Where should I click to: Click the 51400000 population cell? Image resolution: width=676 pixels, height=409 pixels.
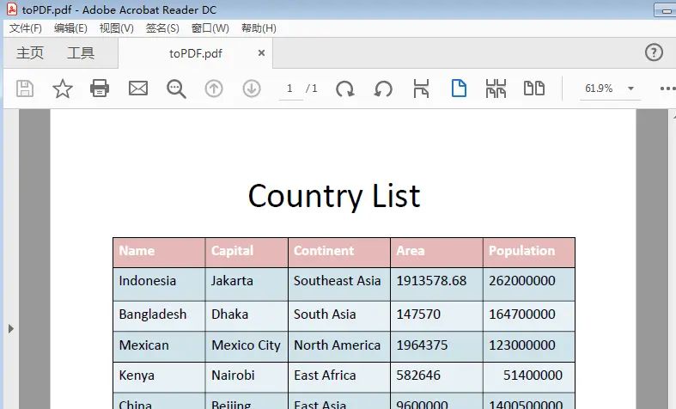[x=529, y=377]
